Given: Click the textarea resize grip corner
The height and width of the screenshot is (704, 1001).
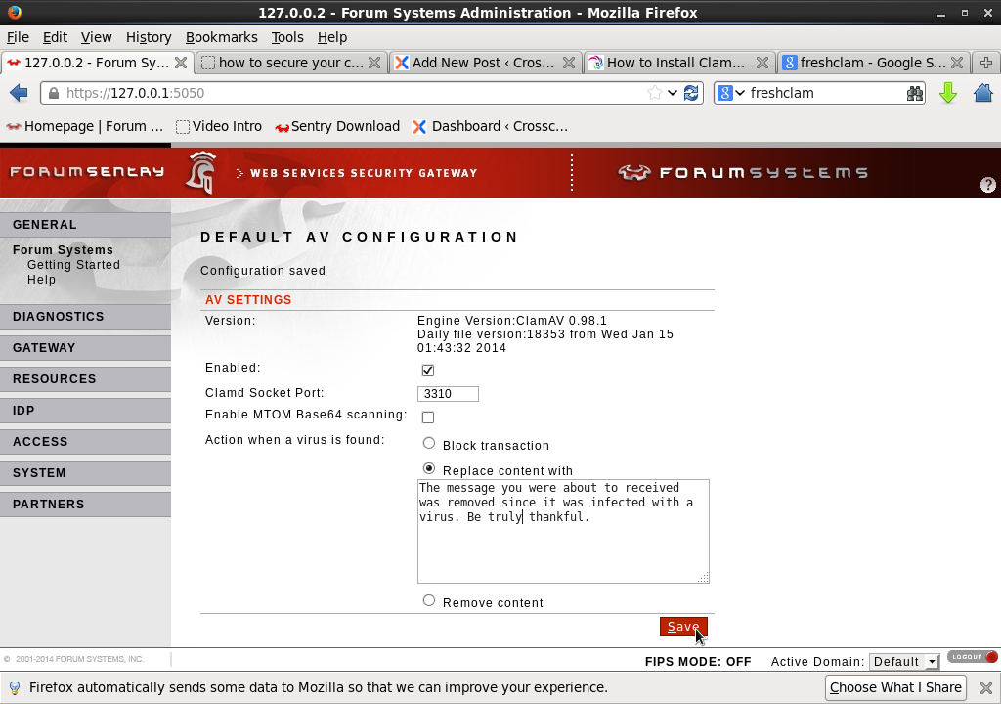Looking at the screenshot, I should [703, 578].
